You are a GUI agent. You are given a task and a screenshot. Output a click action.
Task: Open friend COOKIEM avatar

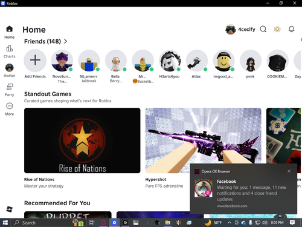(x=277, y=61)
